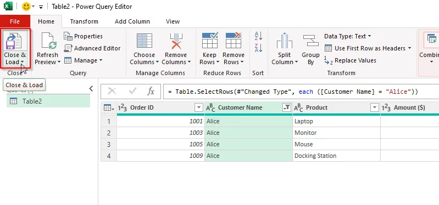
Task: Select row number 4 header
Action: 109,156
